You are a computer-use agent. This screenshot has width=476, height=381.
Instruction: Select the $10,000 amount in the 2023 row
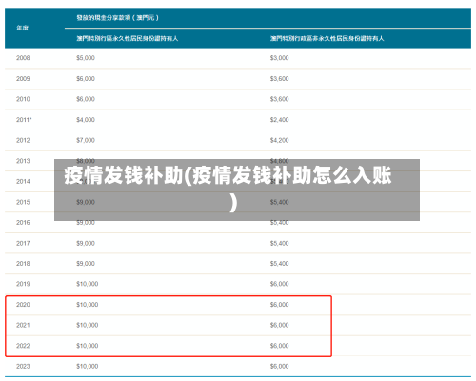pos(88,366)
